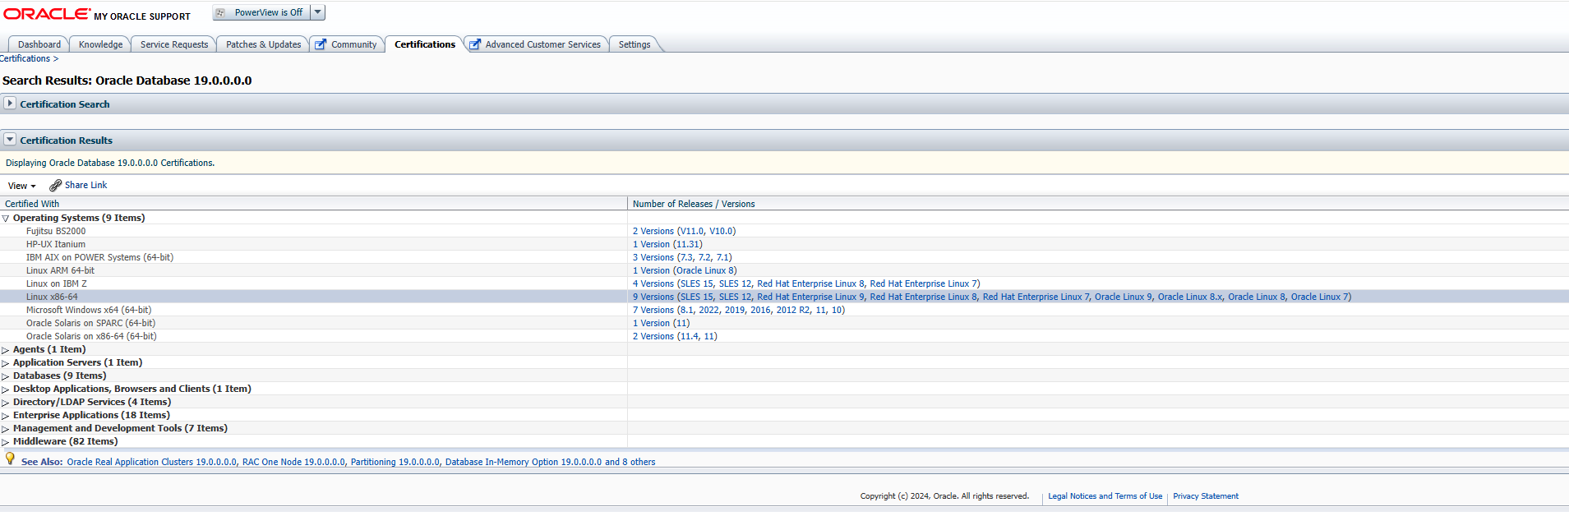Switch to the Service Requests tab
The image size is (1569, 530).
[174, 44]
